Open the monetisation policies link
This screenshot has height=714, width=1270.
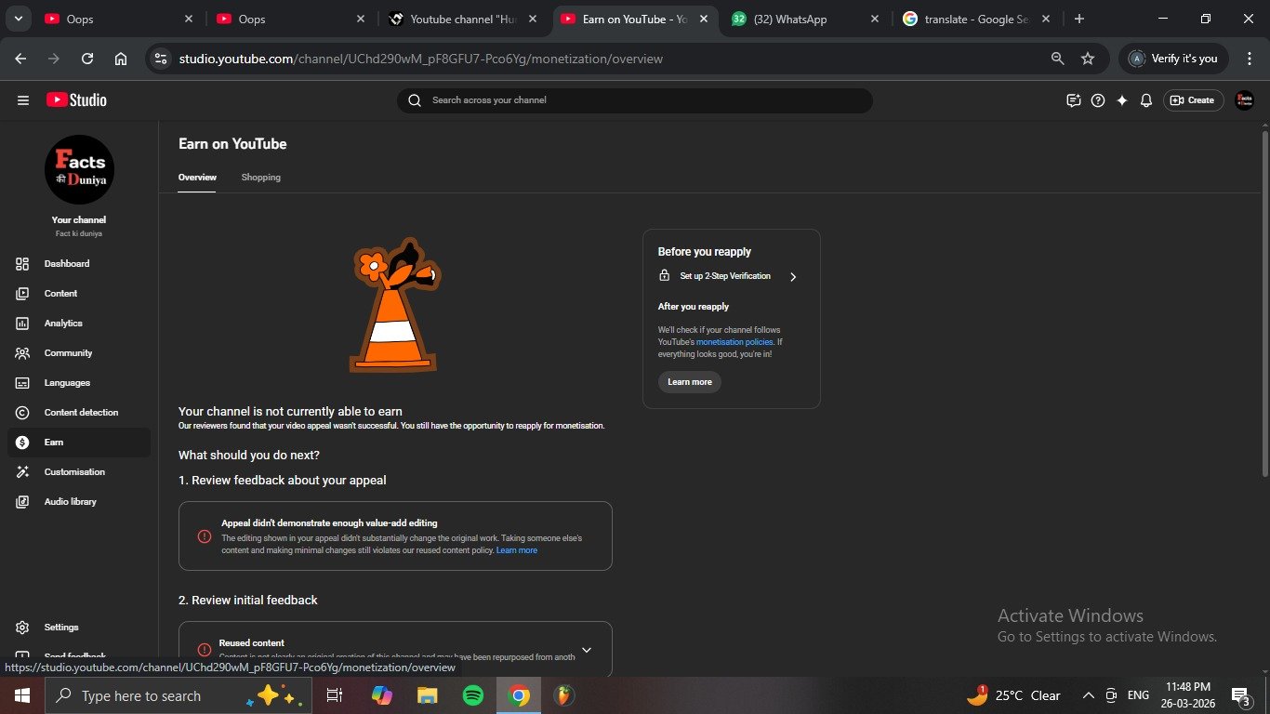(x=734, y=342)
